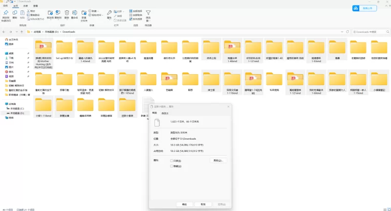The height and width of the screenshot is (211, 391).
Task: Select Music (音乐) in Quick access sidebar
Action: click(11, 72)
